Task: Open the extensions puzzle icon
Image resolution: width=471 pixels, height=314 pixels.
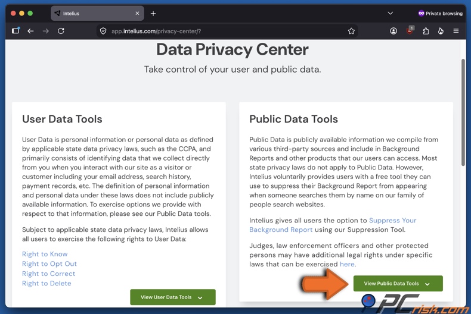Action: click(x=426, y=31)
